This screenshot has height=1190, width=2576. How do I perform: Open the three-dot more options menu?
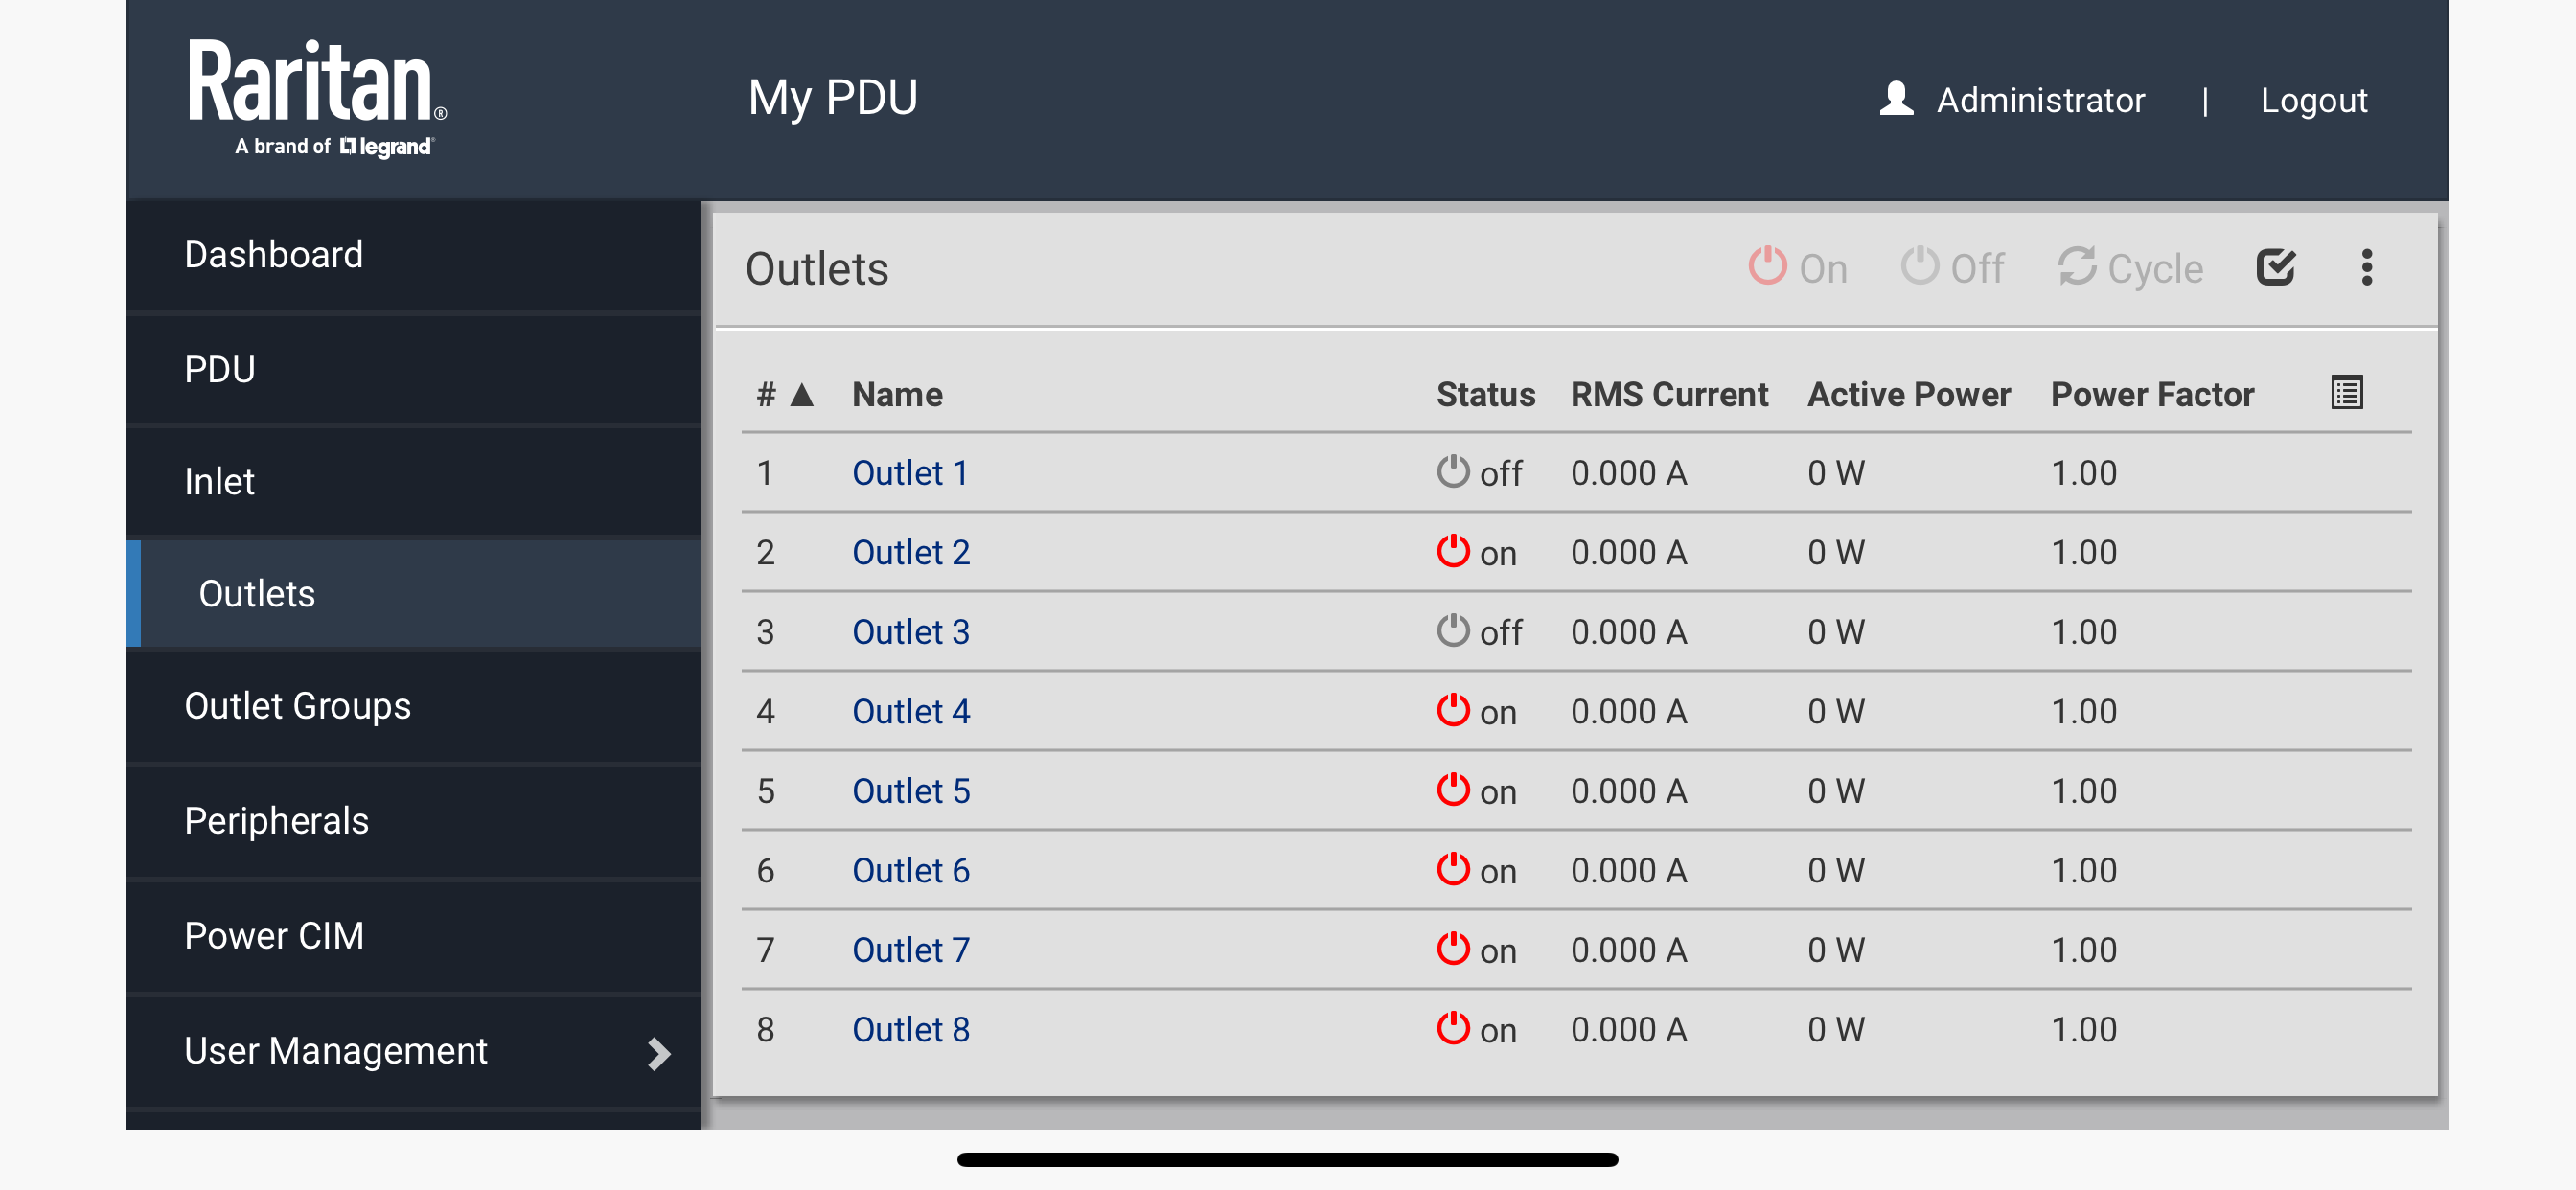coord(2366,267)
